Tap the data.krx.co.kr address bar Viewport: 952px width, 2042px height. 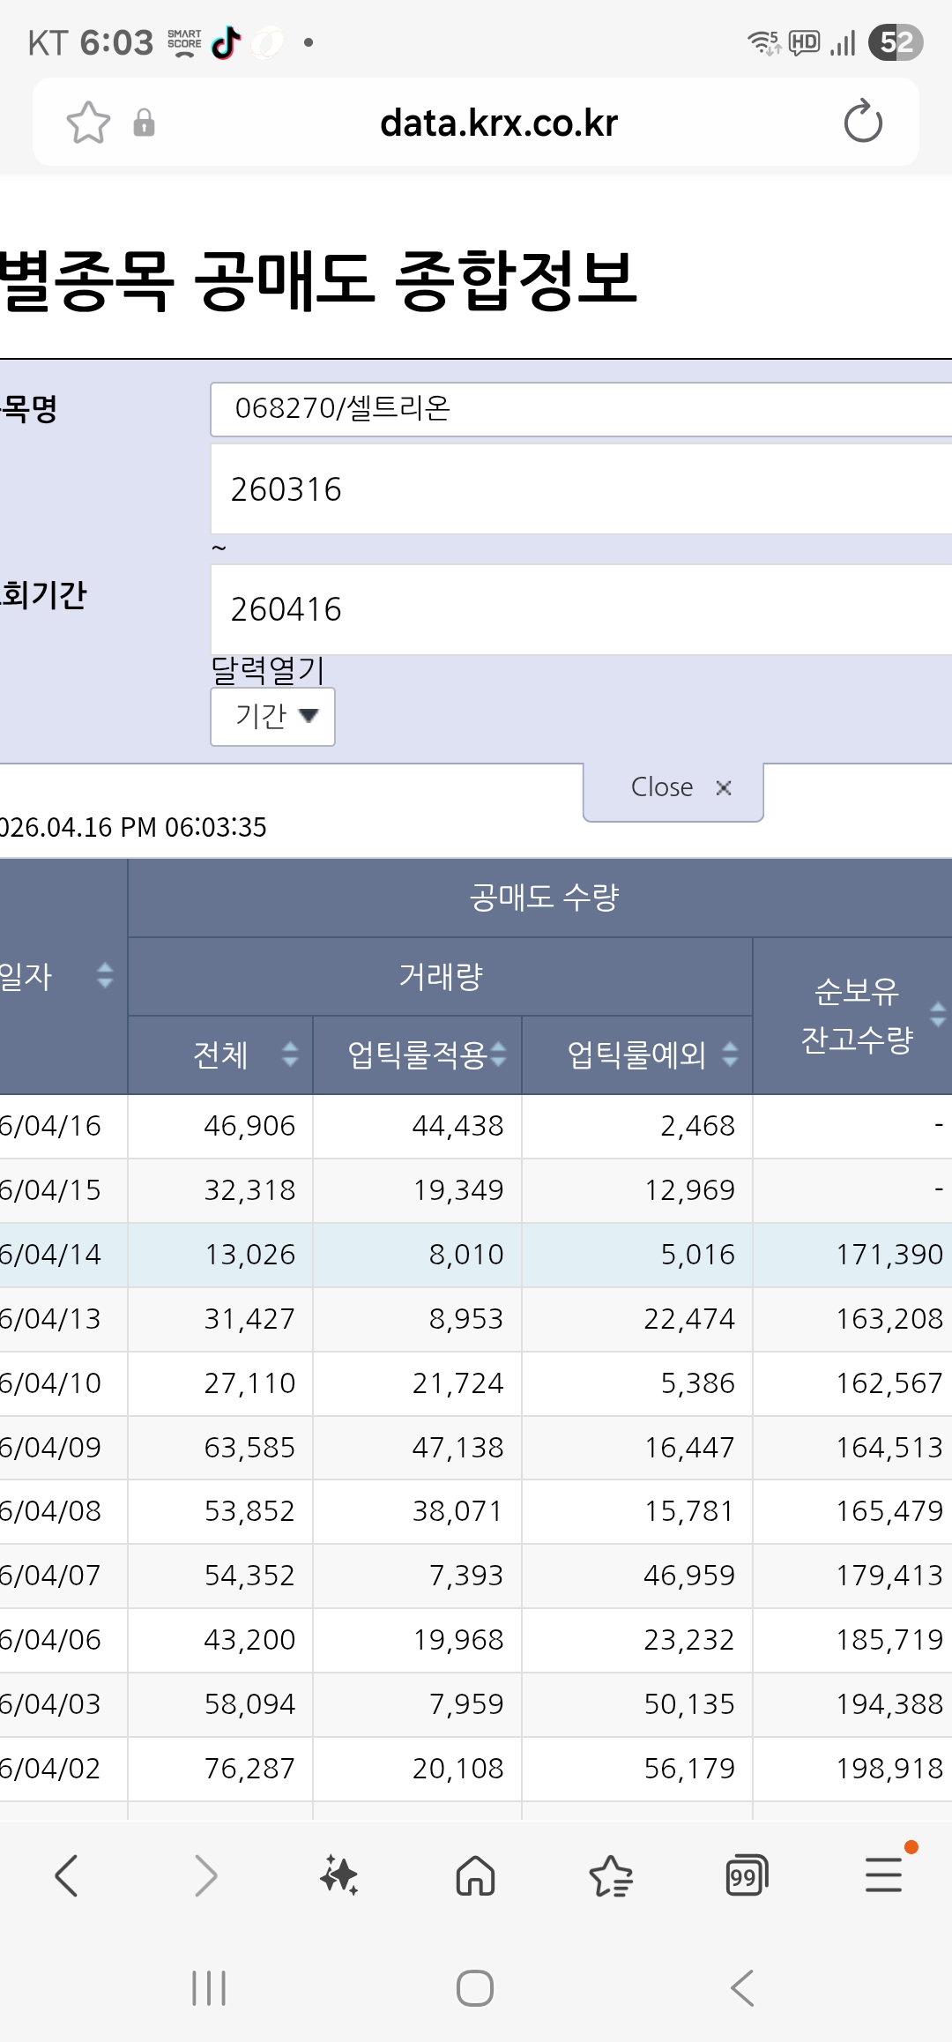[498, 123]
